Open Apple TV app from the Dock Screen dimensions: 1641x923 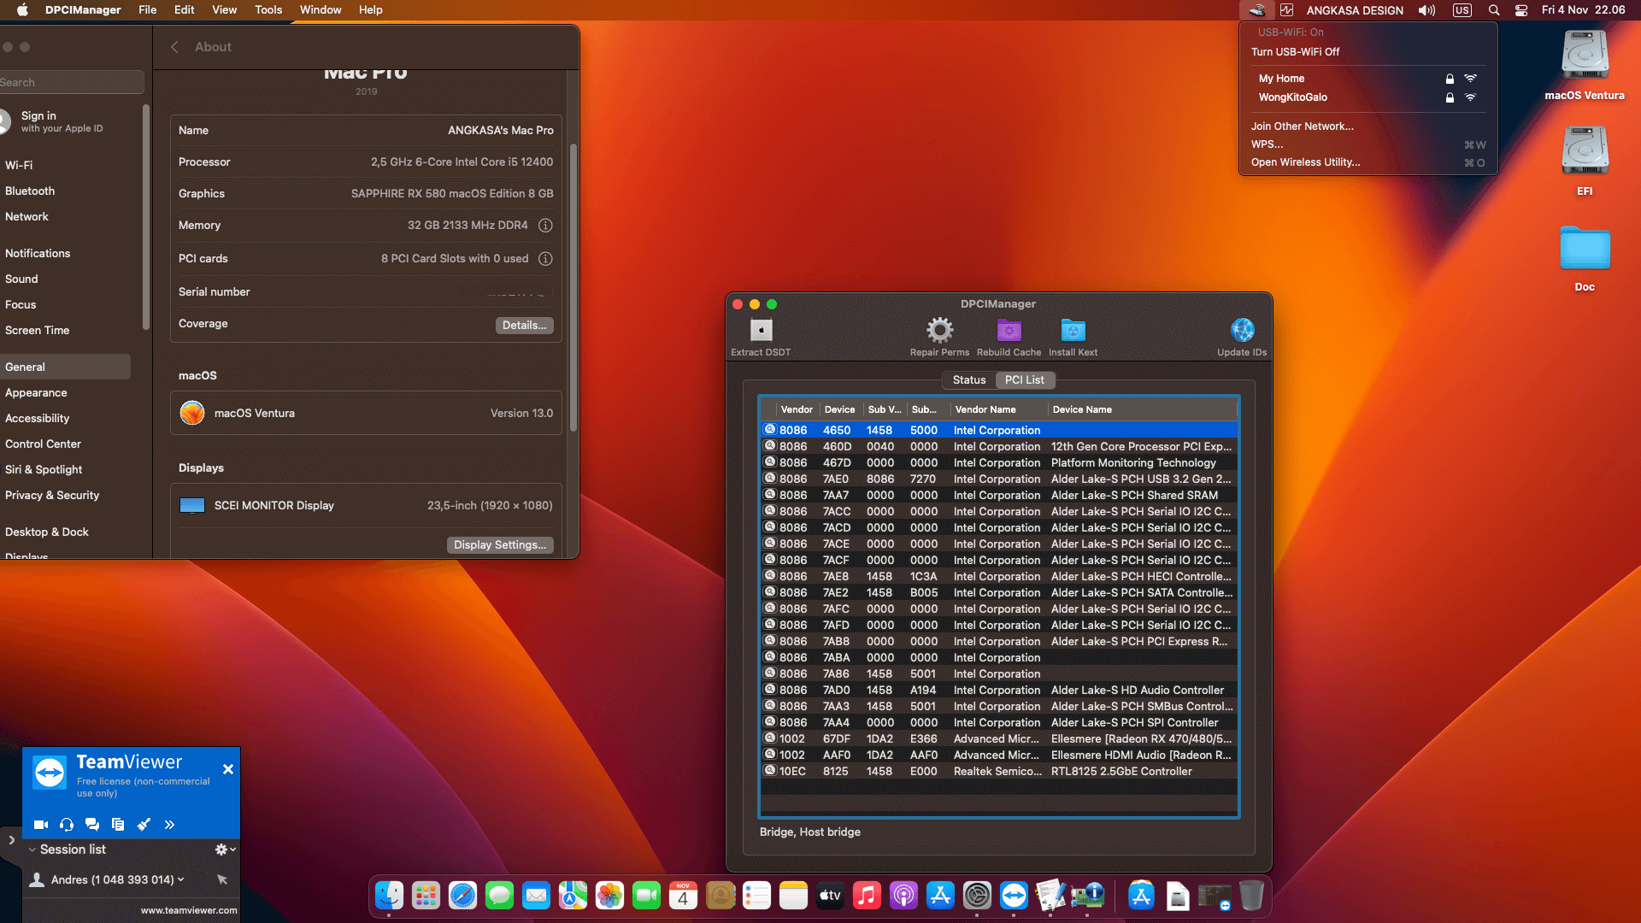[x=830, y=895]
